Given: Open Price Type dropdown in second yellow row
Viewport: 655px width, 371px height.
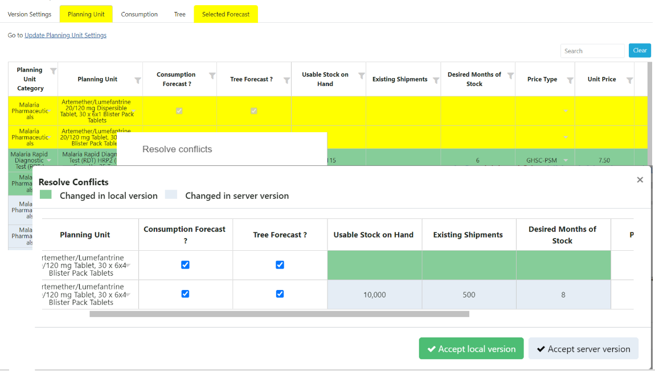Looking at the screenshot, I should click(566, 137).
